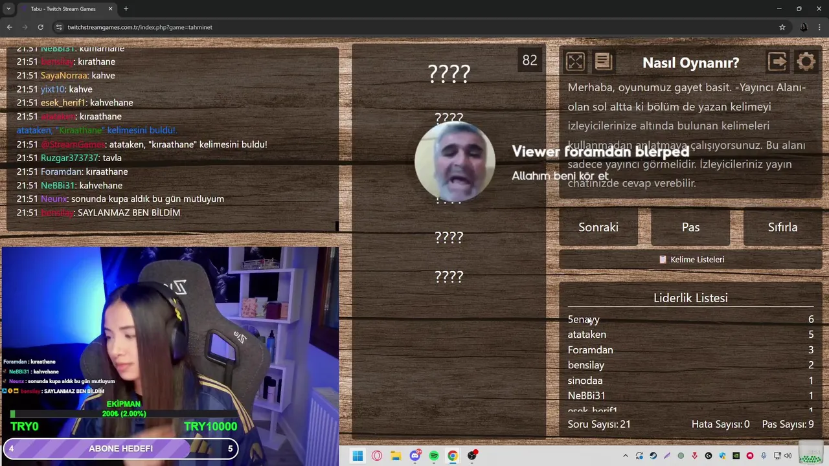
Task: Open Opera GX from the taskbar
Action: tap(377, 456)
